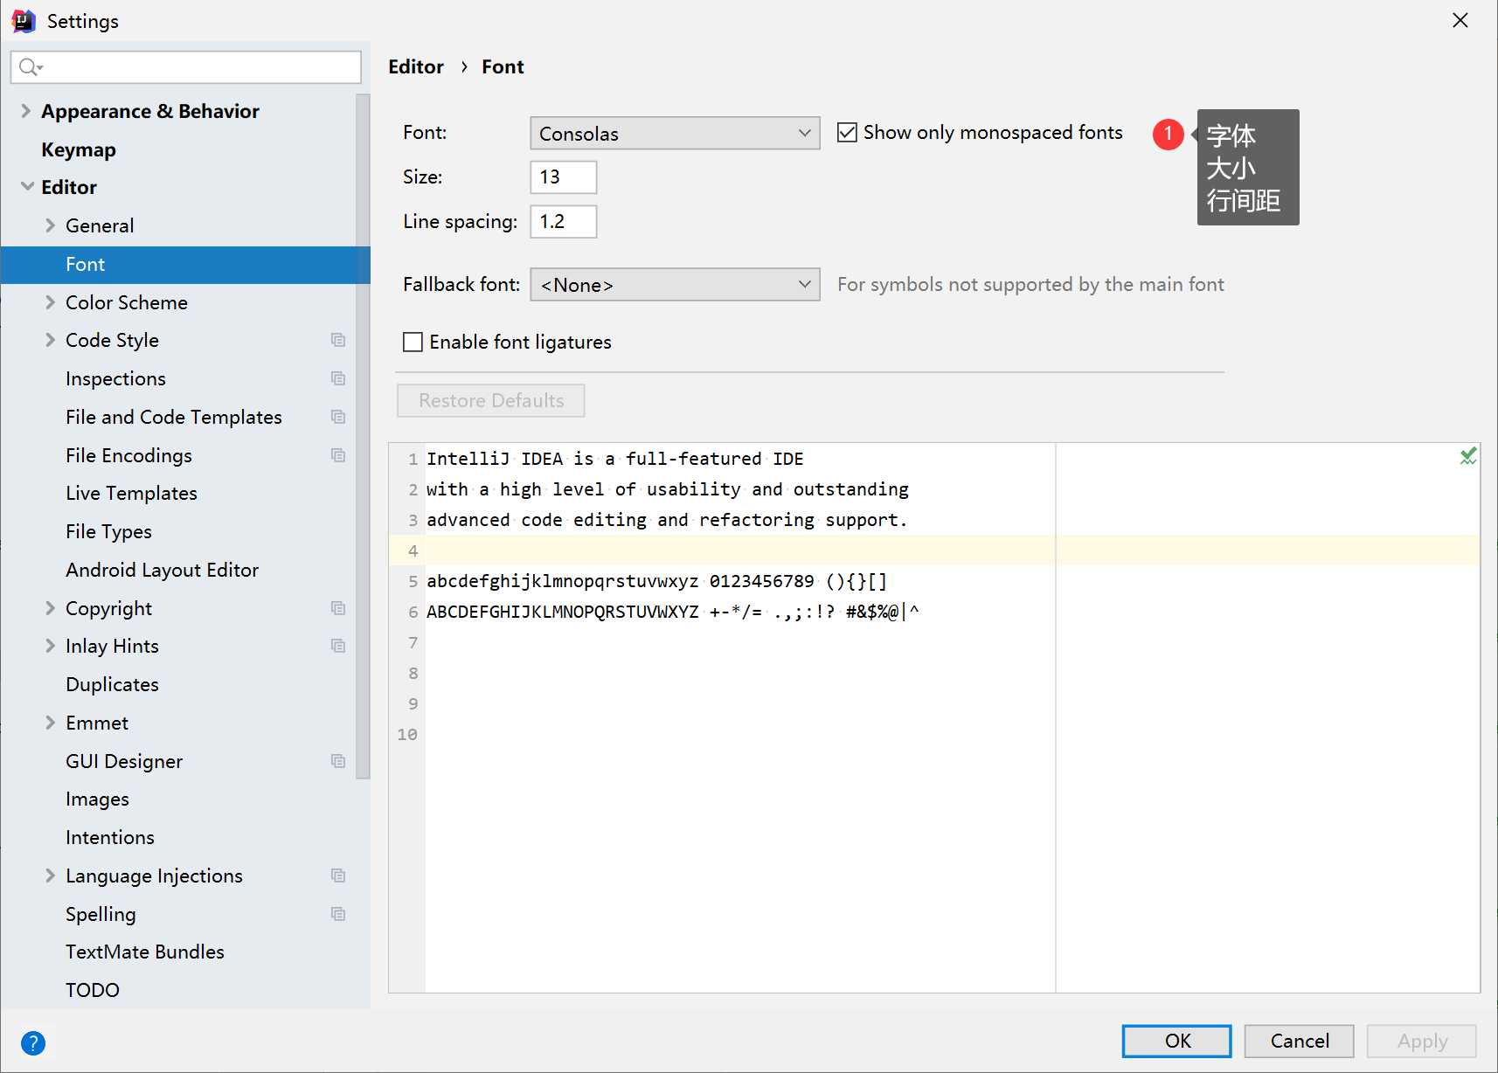Viewport: 1498px width, 1073px height.
Task: Expand the Copyright node
Action: click(x=50, y=608)
